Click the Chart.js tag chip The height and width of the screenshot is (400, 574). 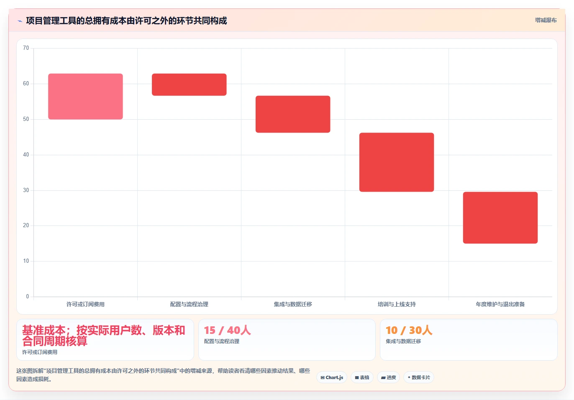click(332, 377)
